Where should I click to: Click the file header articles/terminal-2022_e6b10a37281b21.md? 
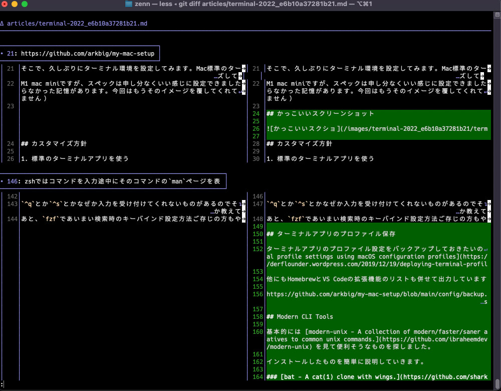pos(77,24)
